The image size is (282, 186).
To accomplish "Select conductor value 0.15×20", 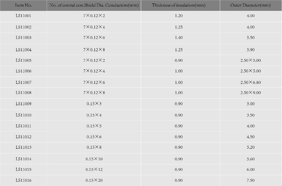I will (94, 180).
